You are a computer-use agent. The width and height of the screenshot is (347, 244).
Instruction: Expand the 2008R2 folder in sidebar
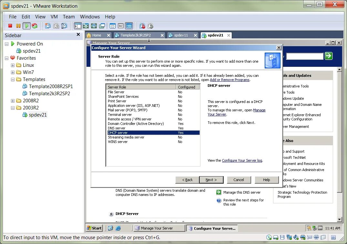13,101
